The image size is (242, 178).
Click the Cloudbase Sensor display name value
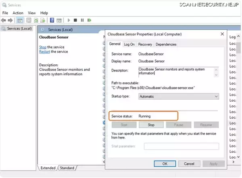click(151, 61)
